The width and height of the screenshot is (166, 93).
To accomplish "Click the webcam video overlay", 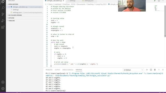I will click(132, 6).
